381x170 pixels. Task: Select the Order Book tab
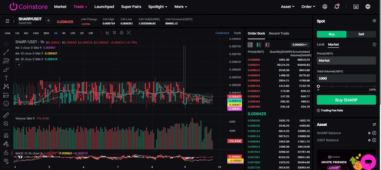256,33
